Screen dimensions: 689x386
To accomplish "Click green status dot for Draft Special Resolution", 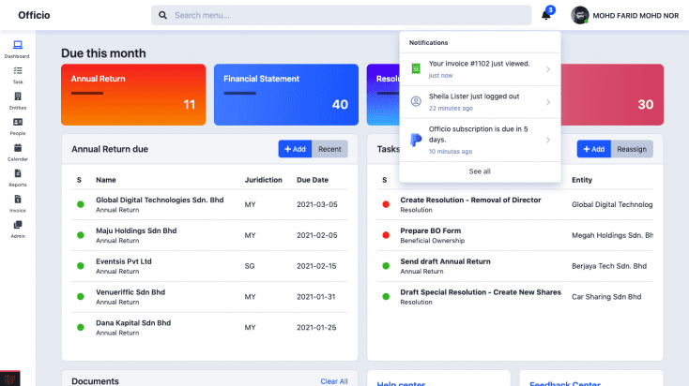I will click(x=386, y=296).
